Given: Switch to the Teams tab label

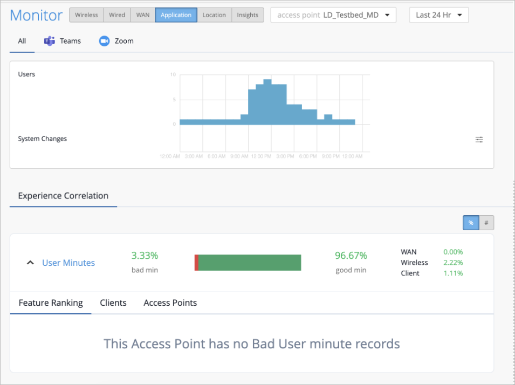Looking at the screenshot, I should 70,41.
